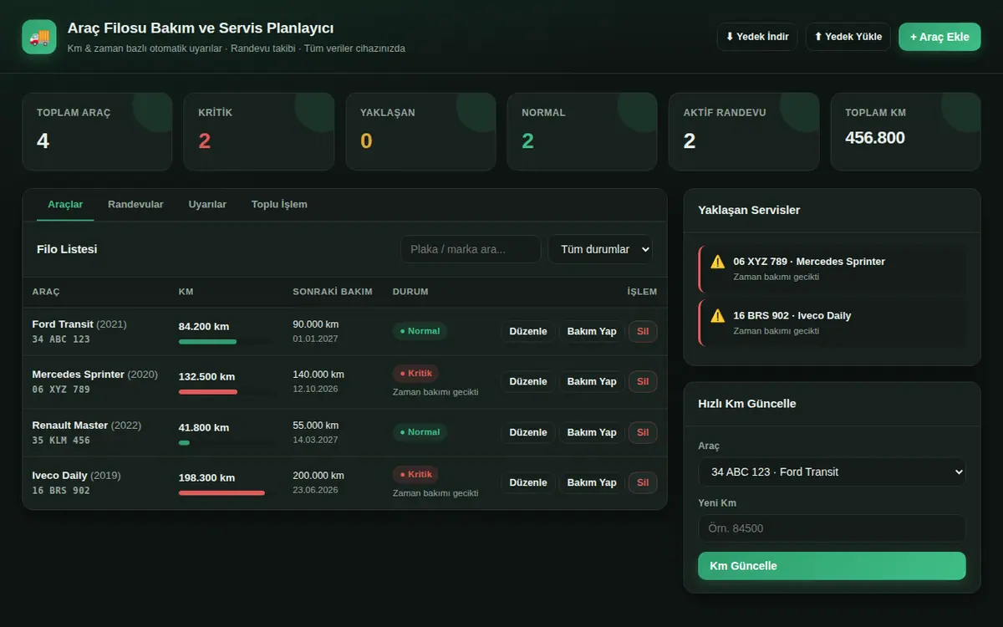Perform maintenance on Mercedes Sprinter via Bakım Yap
Viewport: 1003px width, 627px height.
[592, 381]
